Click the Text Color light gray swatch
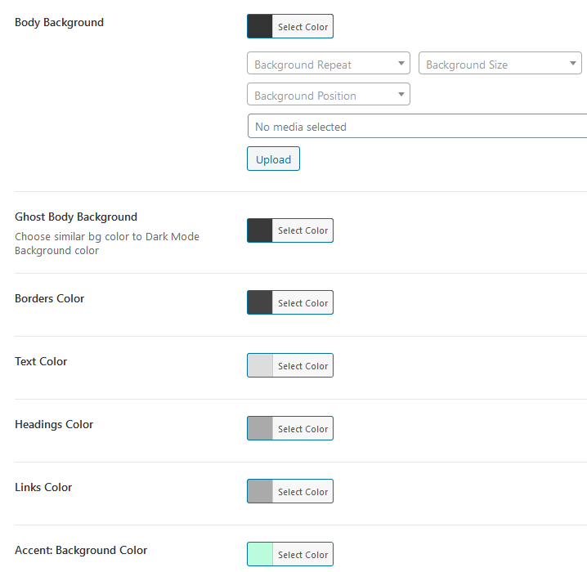This screenshot has height=572, width=587. pos(260,366)
